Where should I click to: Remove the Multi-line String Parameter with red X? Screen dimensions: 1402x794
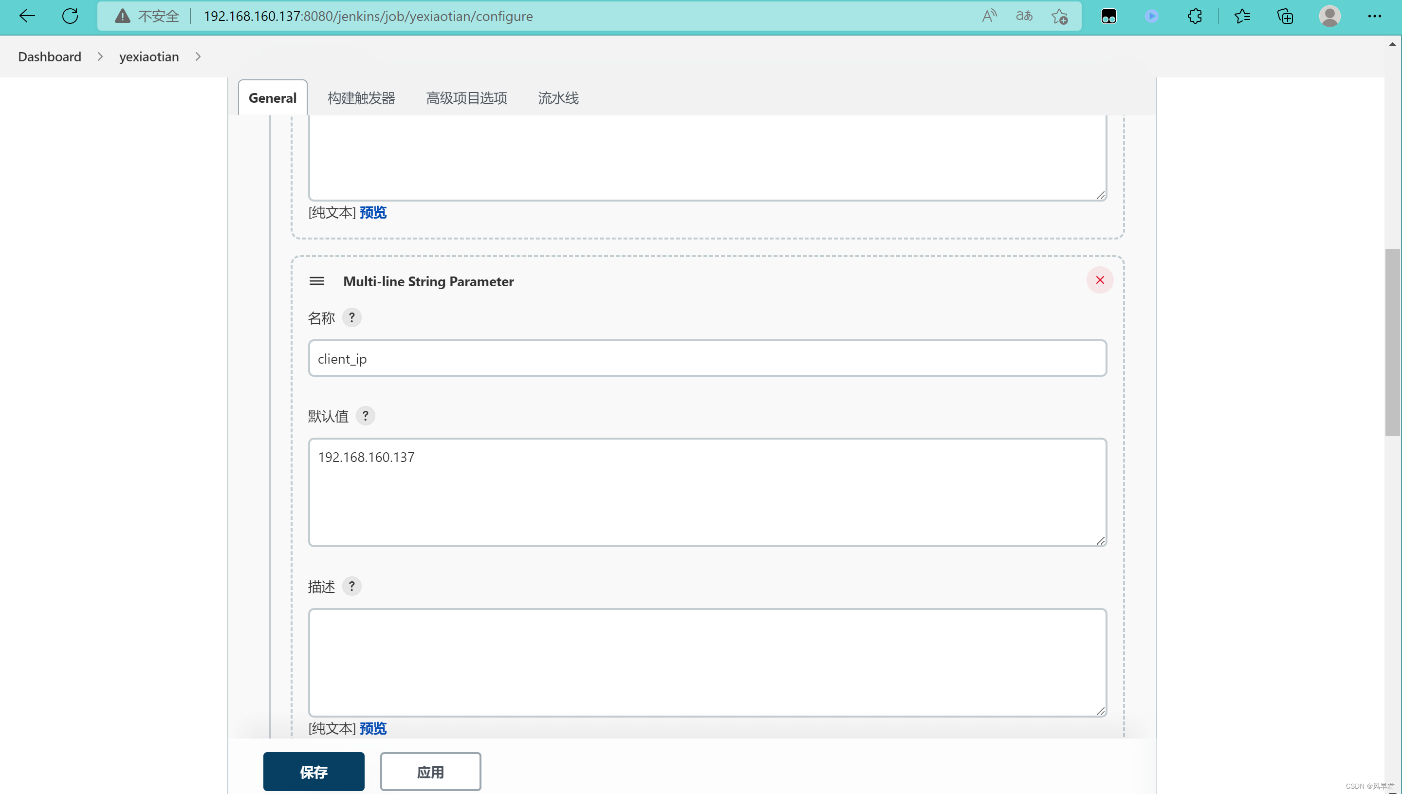1100,280
